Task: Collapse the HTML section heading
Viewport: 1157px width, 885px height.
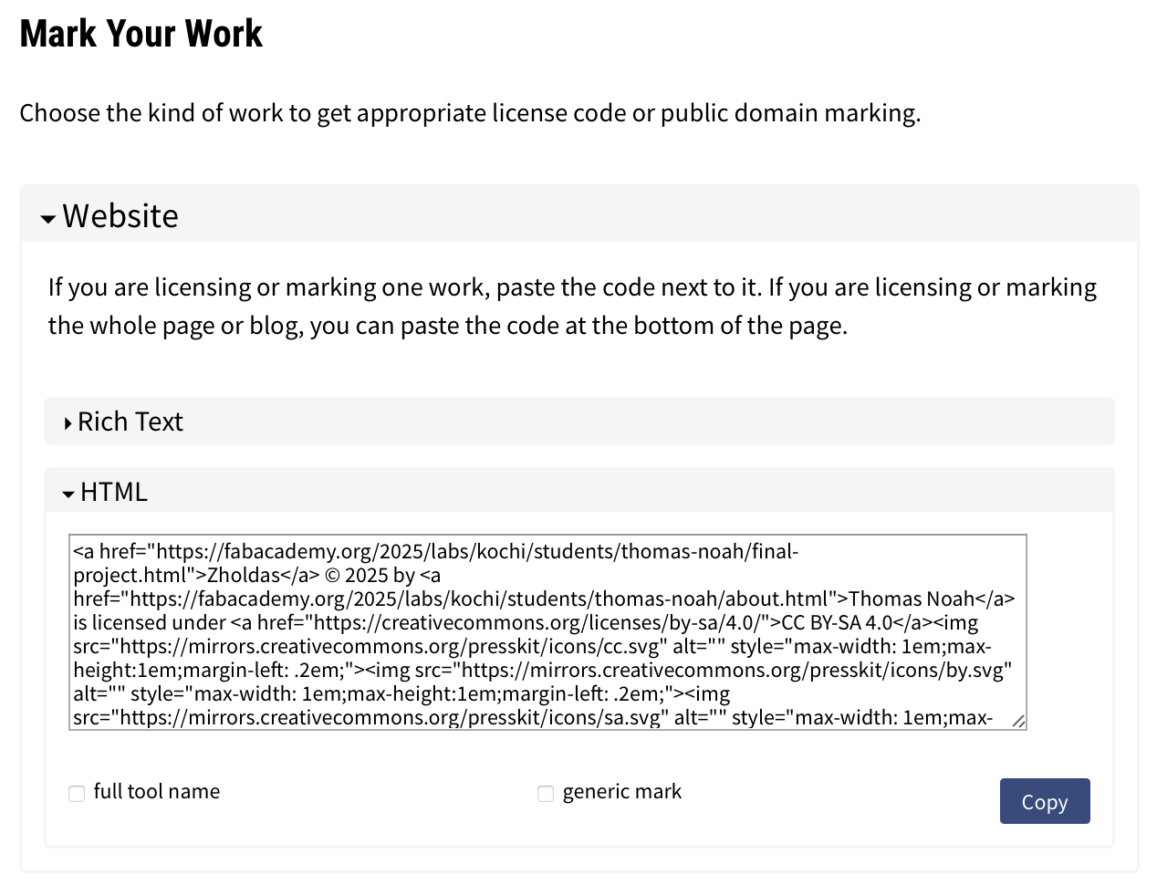Action: [x=113, y=492]
